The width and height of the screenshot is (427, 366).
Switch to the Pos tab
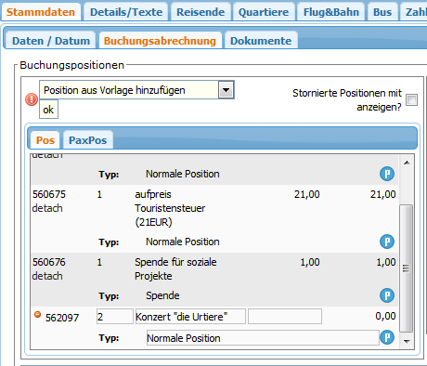45,140
